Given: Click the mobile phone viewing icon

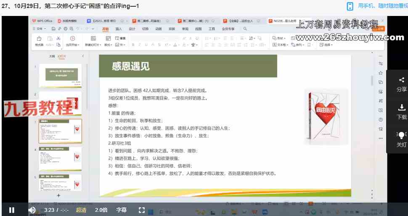Looking at the screenshot, I should tap(350, 6).
